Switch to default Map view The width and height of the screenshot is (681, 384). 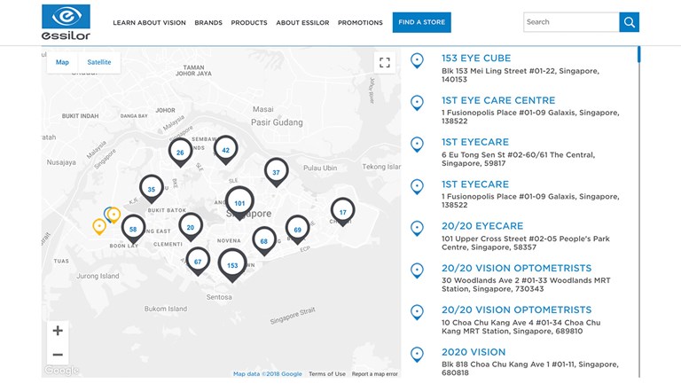coord(62,62)
